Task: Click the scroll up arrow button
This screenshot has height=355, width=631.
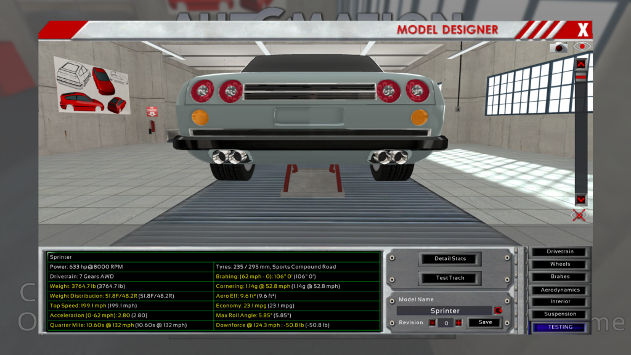Action: coord(580,63)
